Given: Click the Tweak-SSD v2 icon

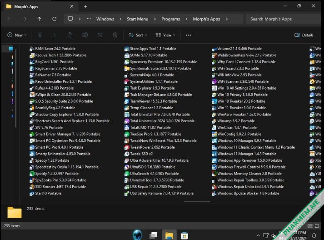Looking at the screenshot, I should click(x=127, y=154).
